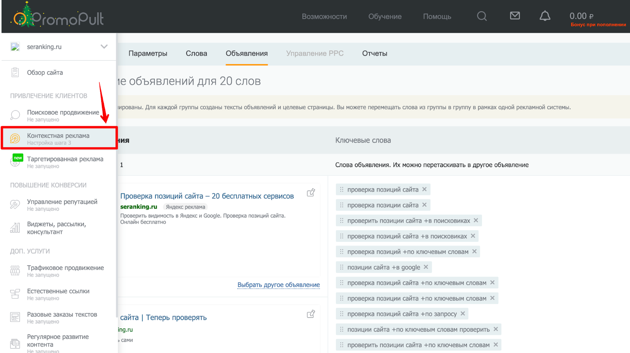The width and height of the screenshot is (630, 353).
Task: Remove keyword проверка позиции сайта
Action: pyautogui.click(x=424, y=205)
